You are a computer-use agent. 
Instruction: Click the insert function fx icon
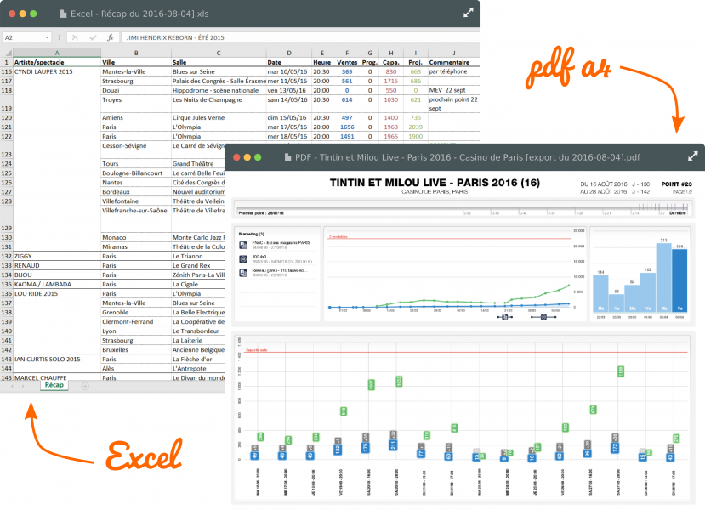click(x=110, y=38)
